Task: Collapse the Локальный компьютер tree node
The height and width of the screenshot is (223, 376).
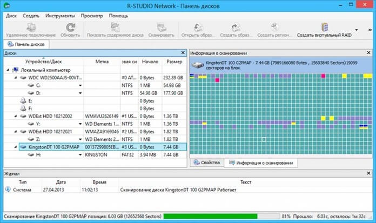Action: tap(8, 70)
